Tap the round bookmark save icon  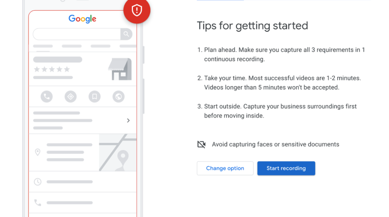(95, 97)
